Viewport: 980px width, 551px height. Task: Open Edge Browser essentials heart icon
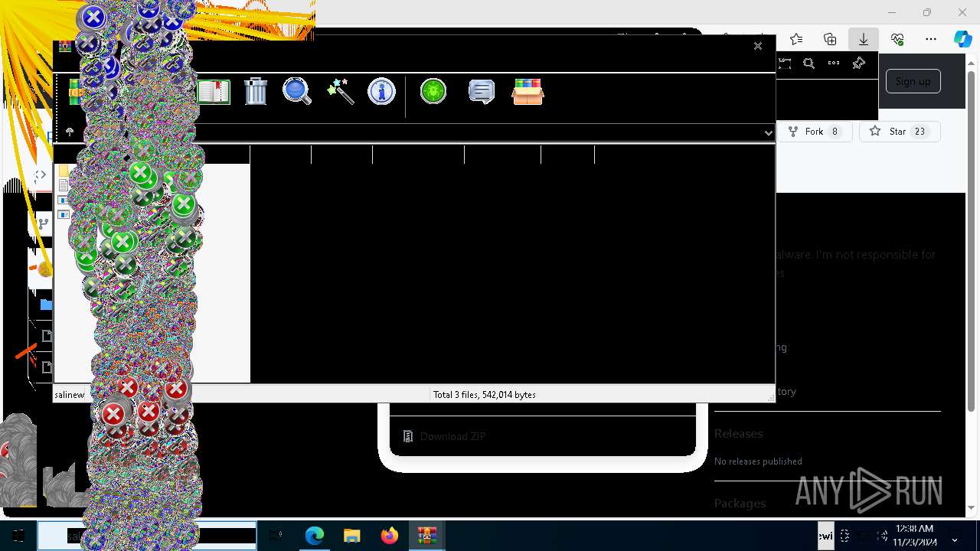pos(897,39)
